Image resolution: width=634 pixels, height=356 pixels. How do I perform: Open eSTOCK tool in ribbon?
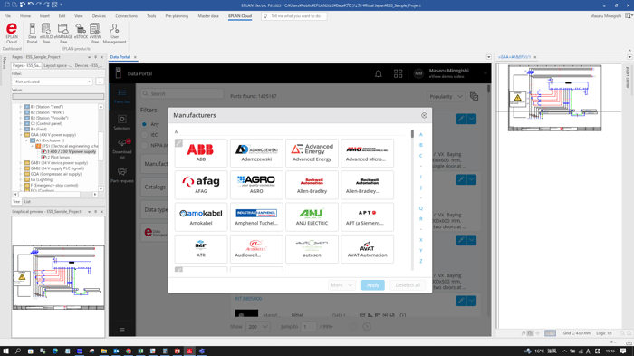pos(81,32)
